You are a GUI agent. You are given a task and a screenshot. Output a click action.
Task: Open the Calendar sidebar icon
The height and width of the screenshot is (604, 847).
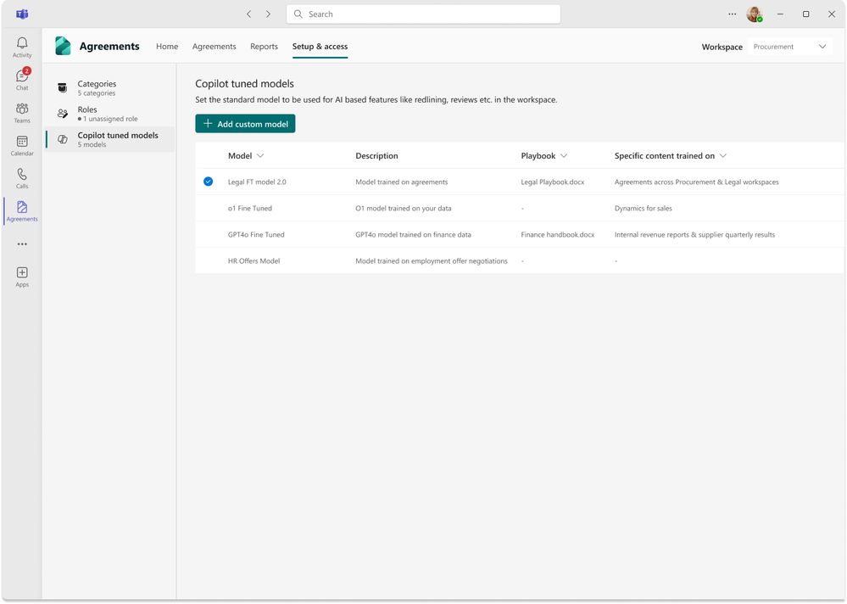click(x=22, y=146)
